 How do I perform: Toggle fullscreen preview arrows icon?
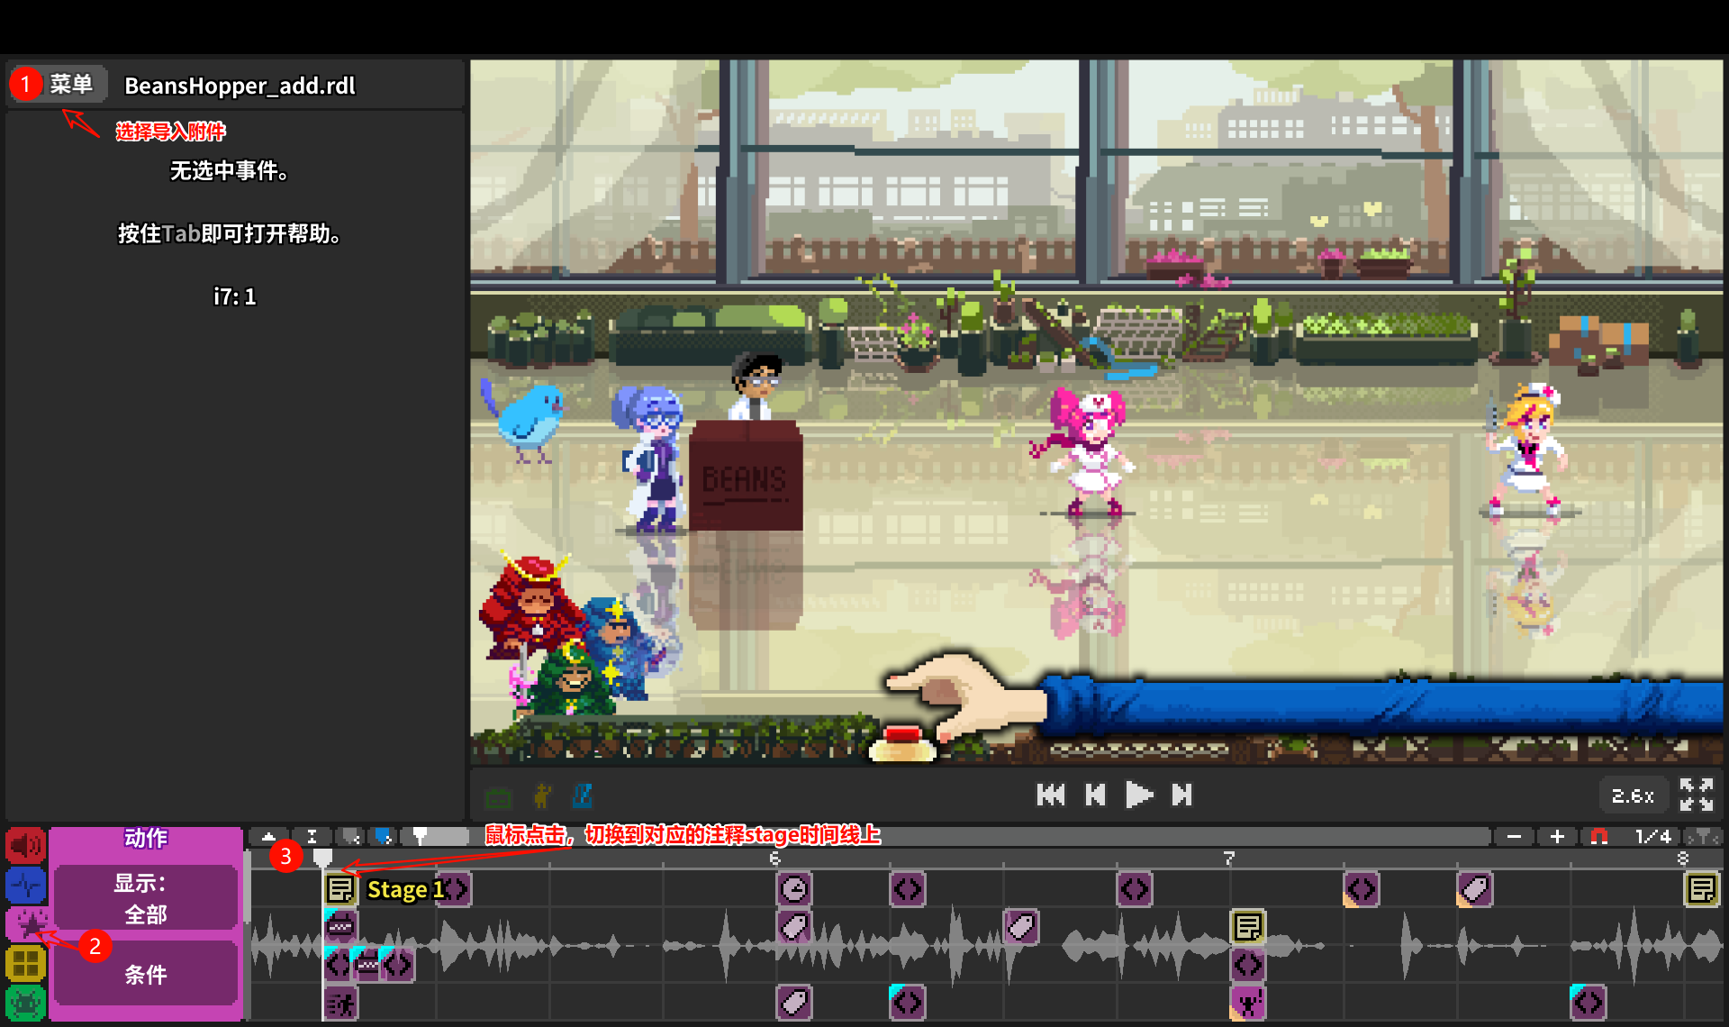tap(1696, 795)
